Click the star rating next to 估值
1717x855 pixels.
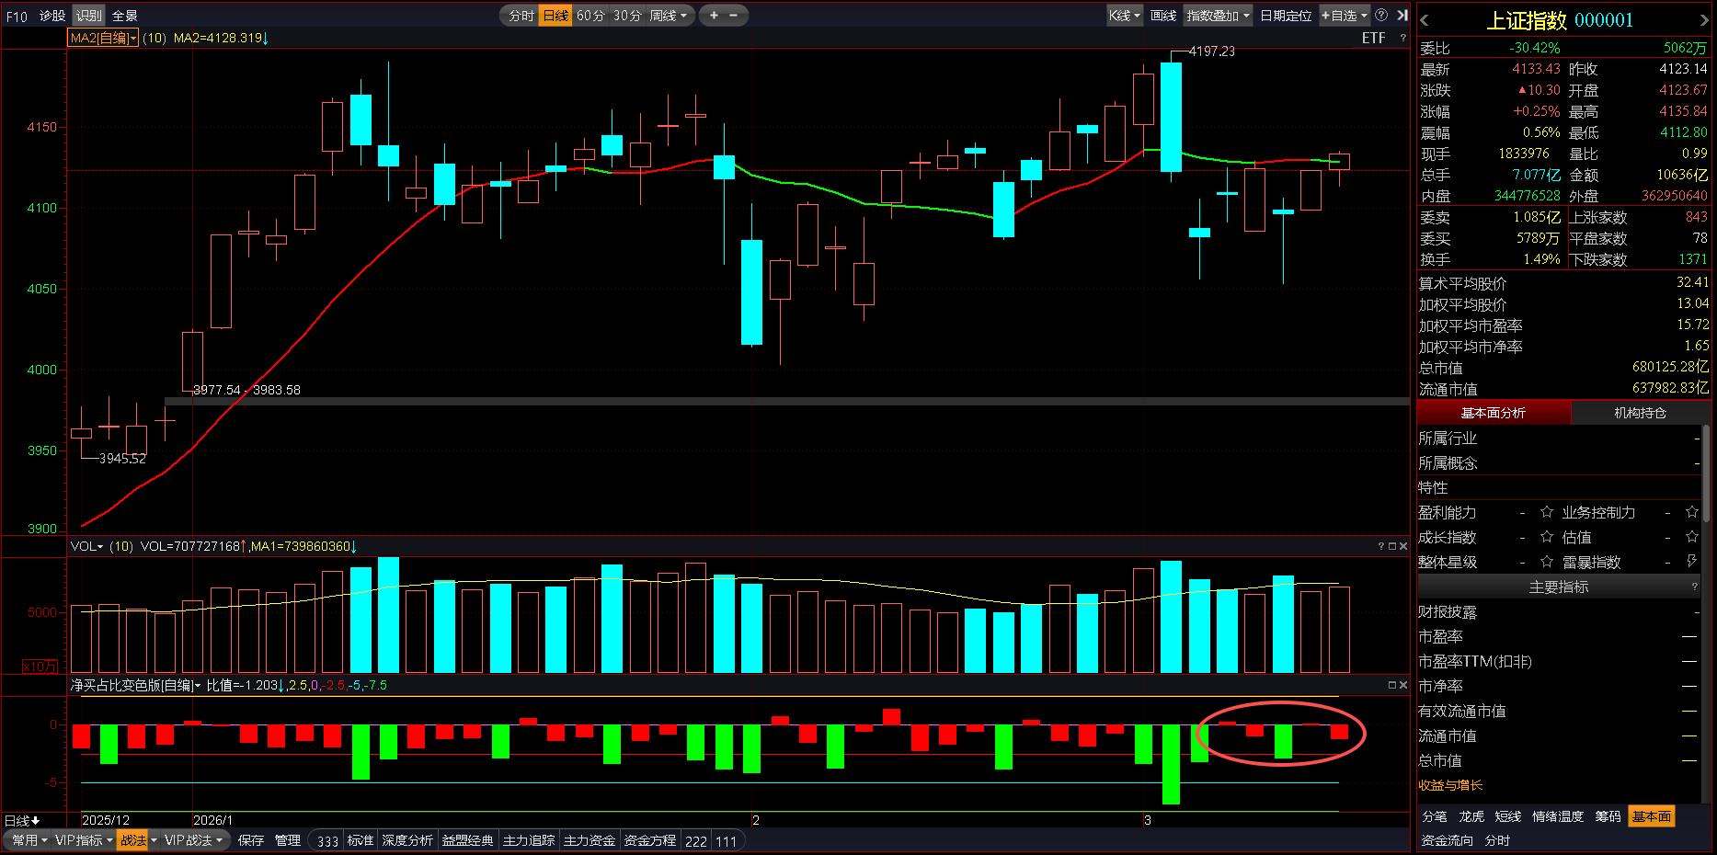tap(1691, 537)
